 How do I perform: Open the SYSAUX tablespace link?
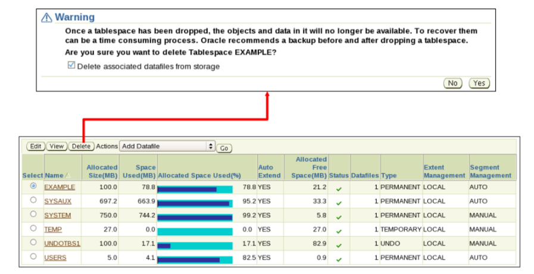[x=58, y=201]
